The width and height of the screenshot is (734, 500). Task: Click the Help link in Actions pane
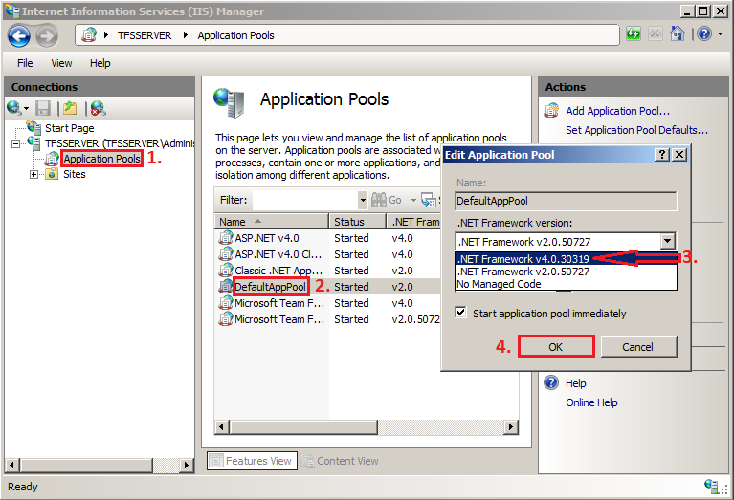576,383
